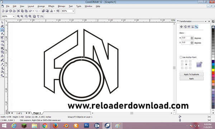Screen dimensions: 215x129
Task: Open the zoom level dropdown in the zoom toolbar
Action: pyautogui.click(x=14, y=16)
